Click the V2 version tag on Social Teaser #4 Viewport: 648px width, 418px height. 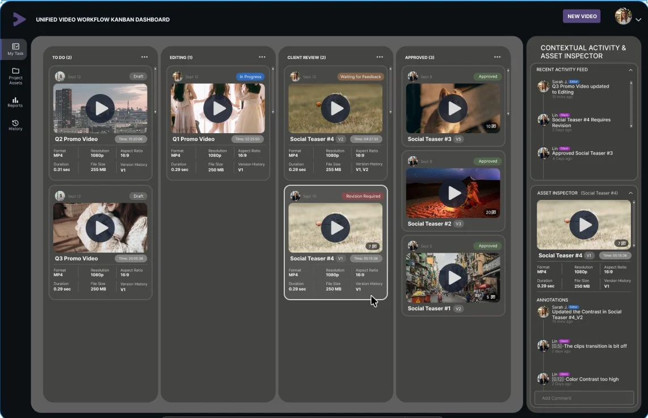(x=340, y=139)
